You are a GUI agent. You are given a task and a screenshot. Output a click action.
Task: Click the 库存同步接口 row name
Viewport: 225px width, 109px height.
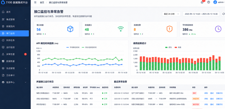point(41,104)
